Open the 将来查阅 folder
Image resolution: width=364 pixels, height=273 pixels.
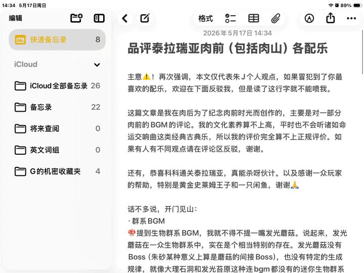coord(57,128)
